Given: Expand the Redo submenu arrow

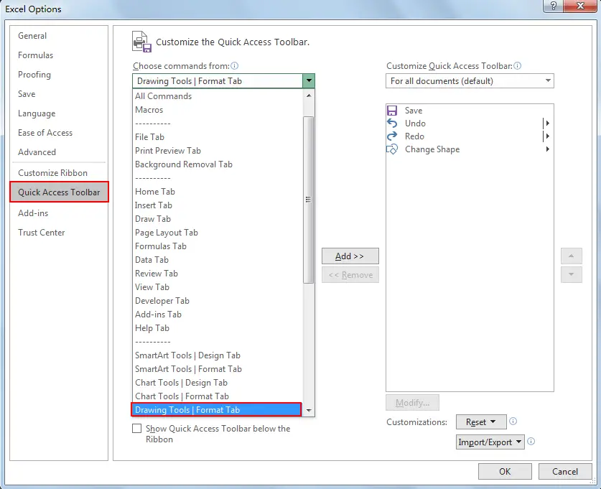Looking at the screenshot, I should [x=548, y=136].
